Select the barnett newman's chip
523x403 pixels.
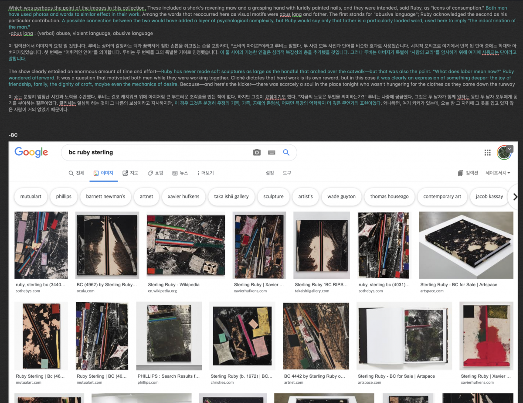(105, 197)
